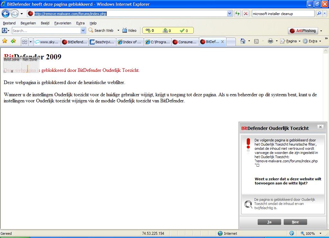Open the Pagina command menu

point(290,41)
